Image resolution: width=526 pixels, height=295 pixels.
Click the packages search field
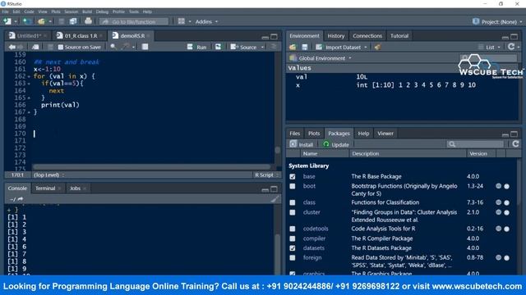tap(476, 144)
